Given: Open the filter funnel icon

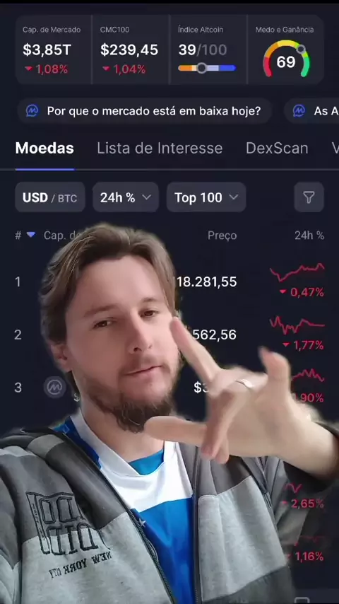Looking at the screenshot, I should [x=309, y=197].
